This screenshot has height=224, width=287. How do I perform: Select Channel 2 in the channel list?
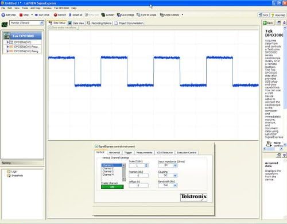tap(111, 168)
